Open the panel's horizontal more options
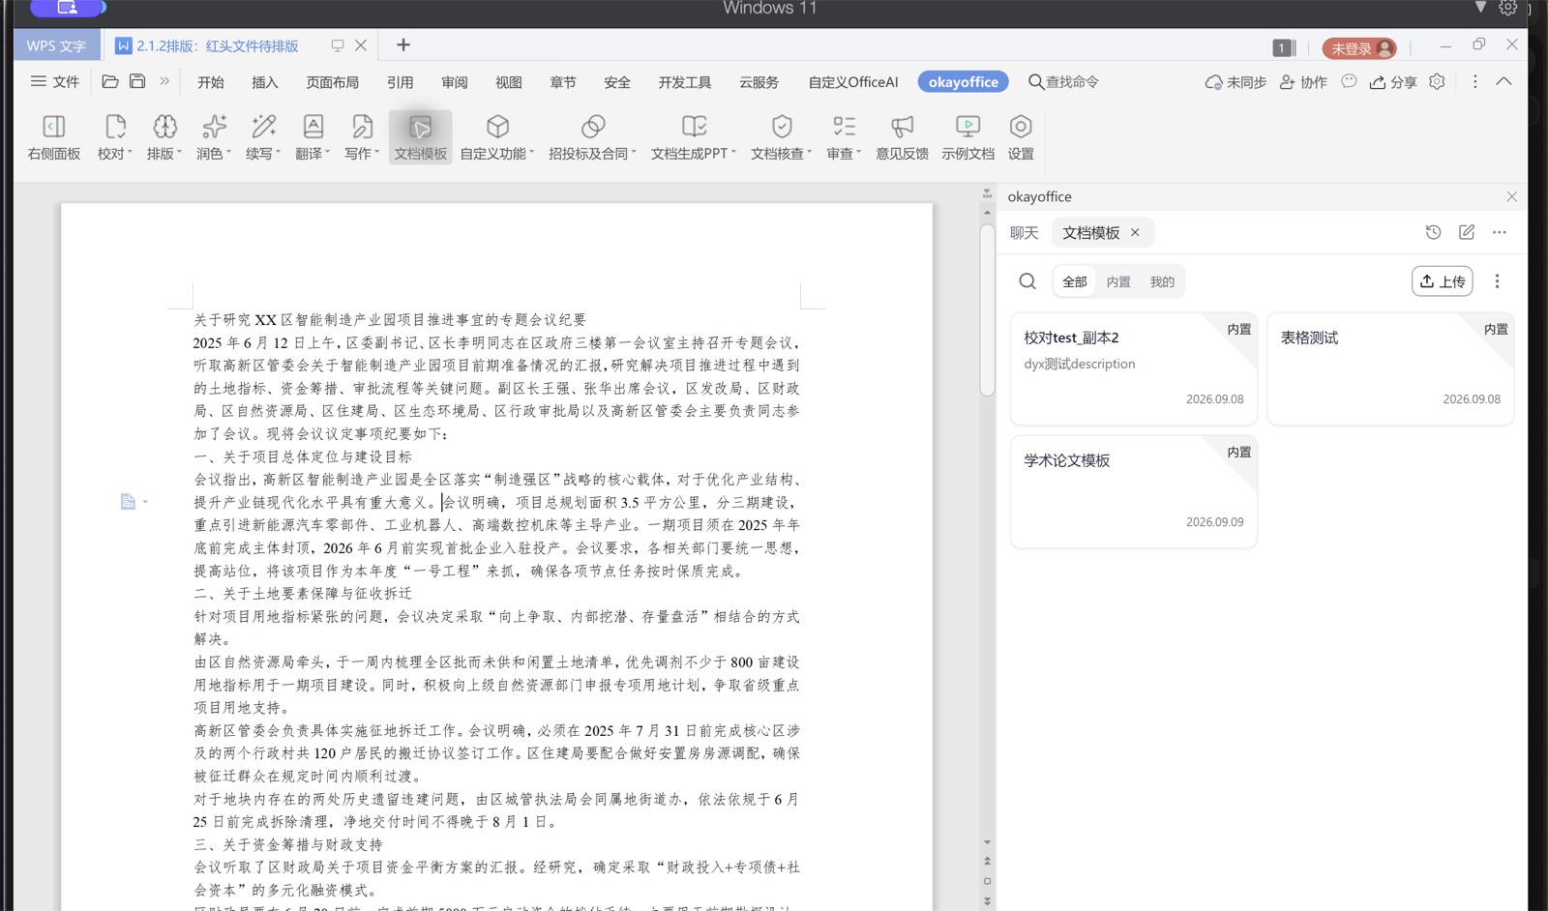Image resolution: width=1548 pixels, height=911 pixels. [1500, 232]
